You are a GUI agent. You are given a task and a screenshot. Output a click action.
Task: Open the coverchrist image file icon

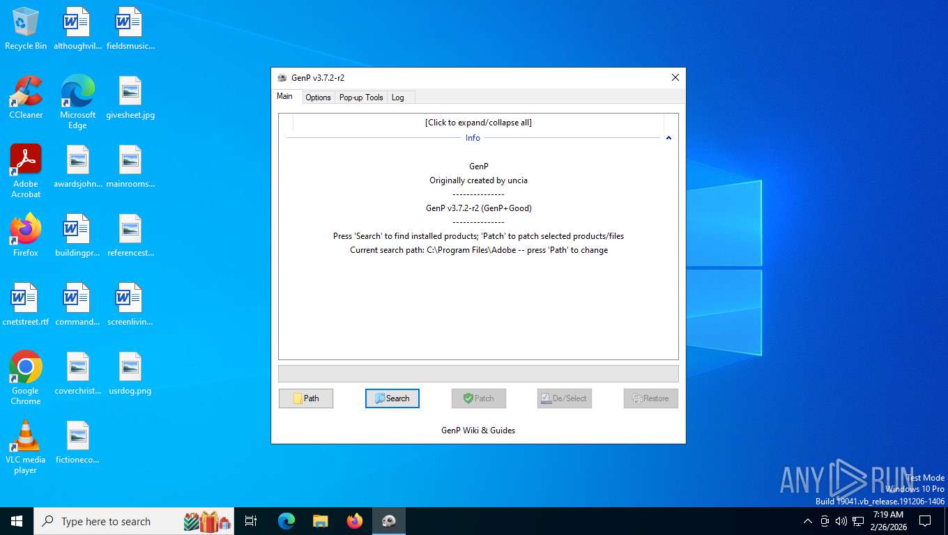point(77,373)
